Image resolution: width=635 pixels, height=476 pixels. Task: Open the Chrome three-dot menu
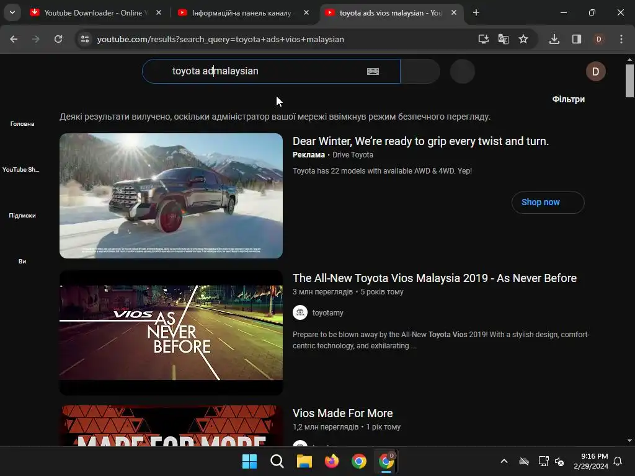[x=621, y=39]
